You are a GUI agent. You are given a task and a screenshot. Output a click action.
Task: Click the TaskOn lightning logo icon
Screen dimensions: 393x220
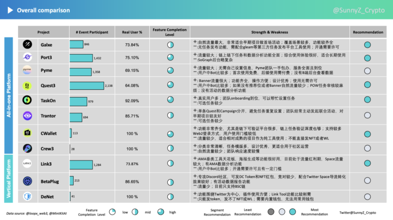pos(27,100)
